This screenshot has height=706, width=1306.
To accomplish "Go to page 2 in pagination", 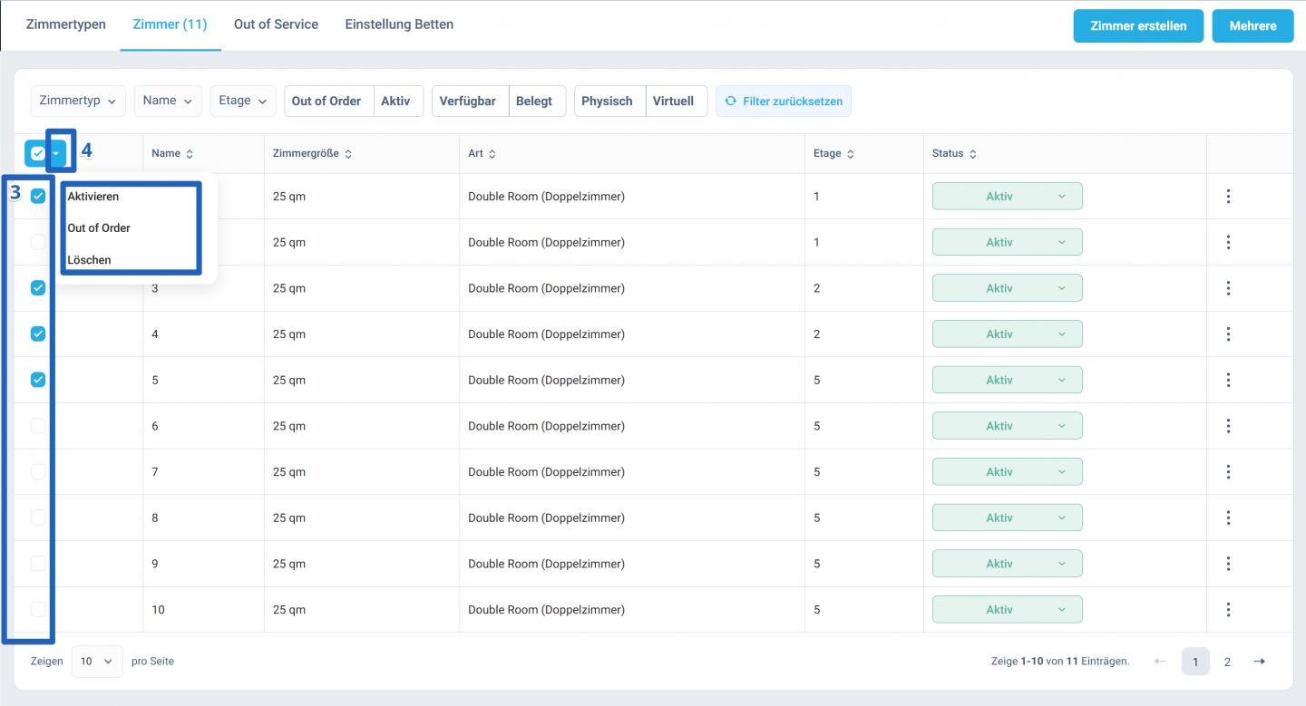I will (1227, 662).
